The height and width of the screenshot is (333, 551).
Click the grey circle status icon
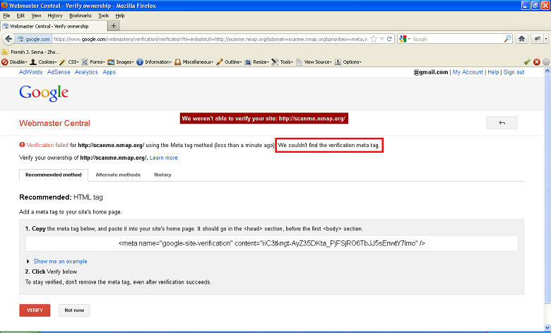pyautogui.click(x=546, y=62)
